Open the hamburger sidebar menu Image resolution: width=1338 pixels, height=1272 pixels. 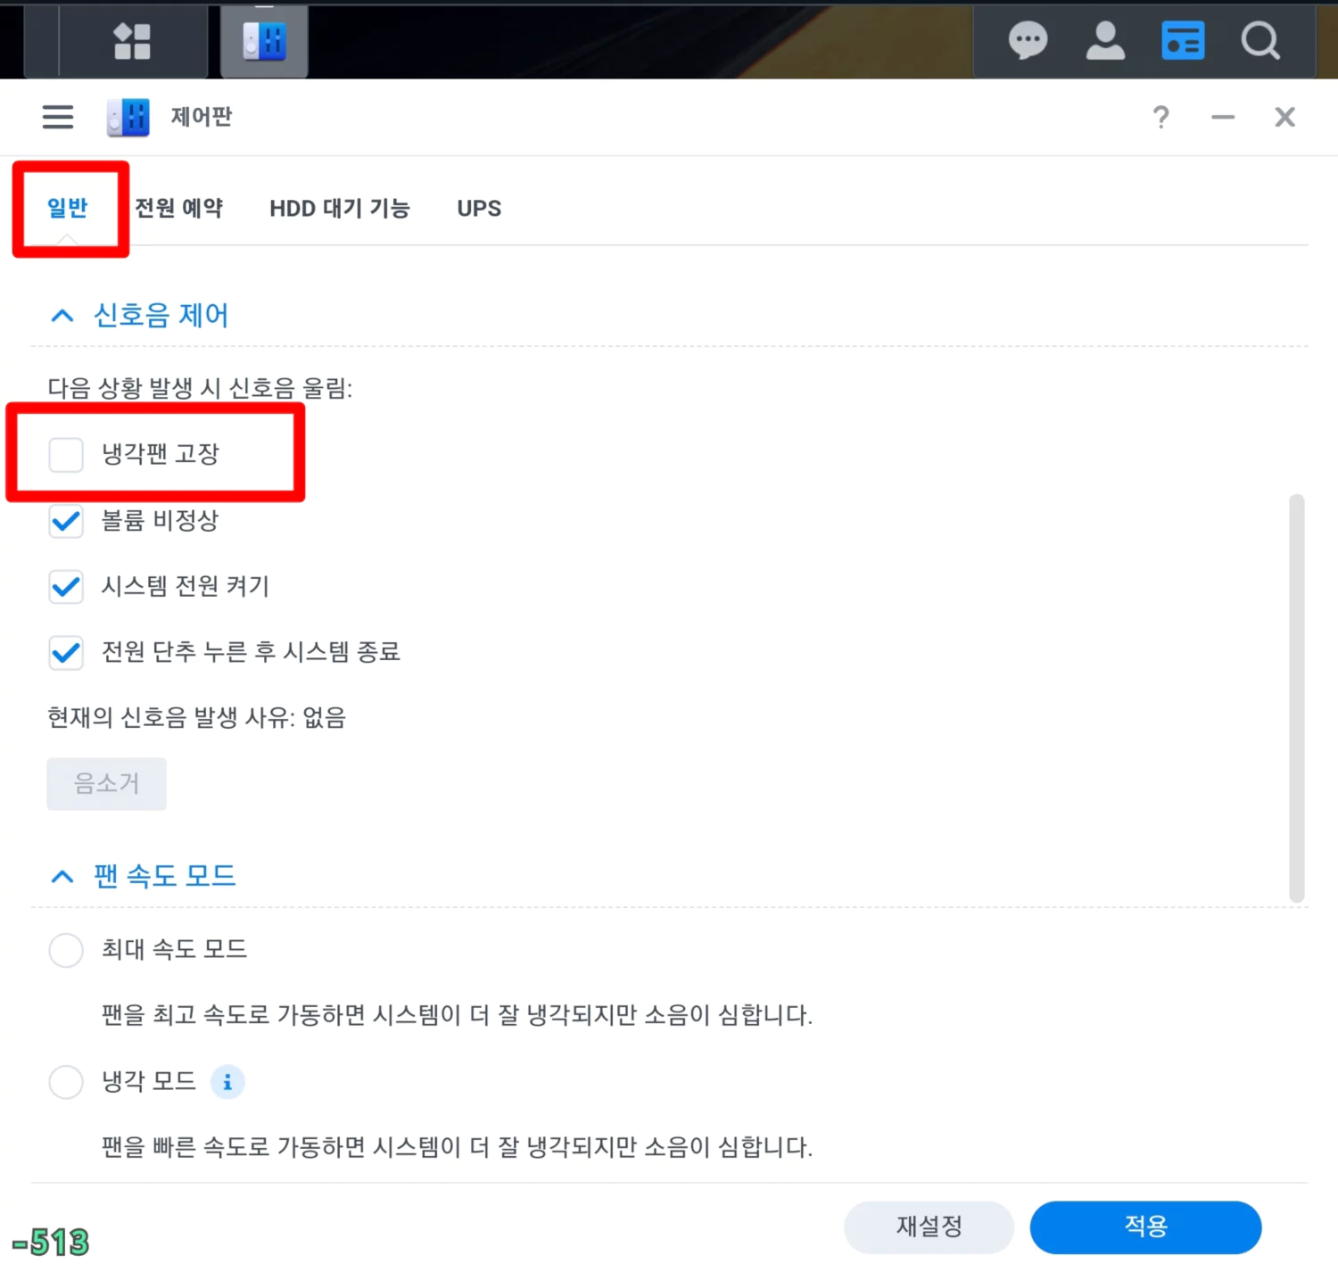[x=58, y=117]
